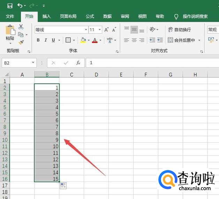Switch to the 插入 ribbon tab
Image resolution: width=219 pixels, height=199 pixels.
pos(46,16)
